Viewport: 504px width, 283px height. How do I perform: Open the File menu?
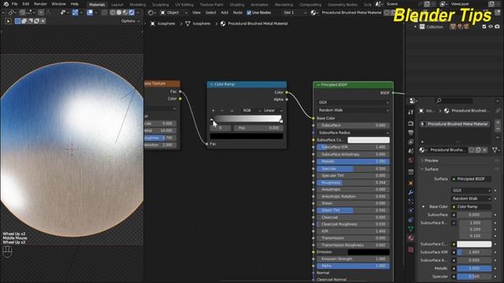(14, 4)
